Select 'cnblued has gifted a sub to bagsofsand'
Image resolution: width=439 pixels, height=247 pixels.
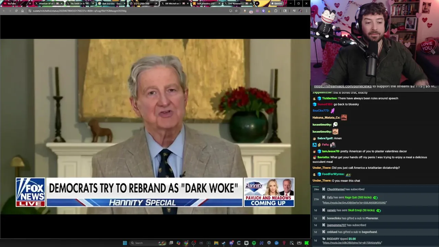352,232
